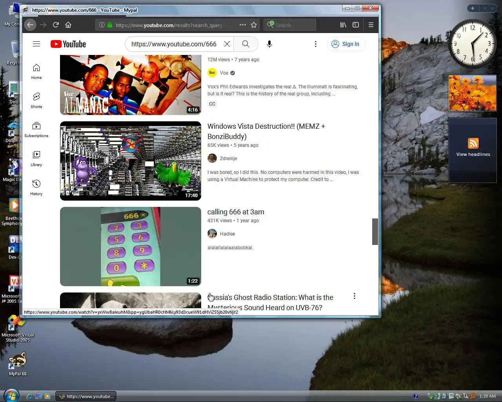Click the CC captions badge
The width and height of the screenshot is (502, 402).
(x=212, y=104)
